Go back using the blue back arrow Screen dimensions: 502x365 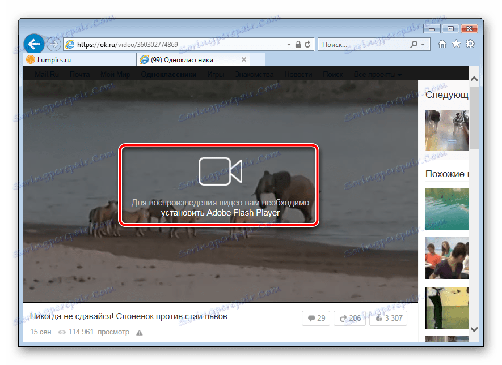tap(33, 44)
